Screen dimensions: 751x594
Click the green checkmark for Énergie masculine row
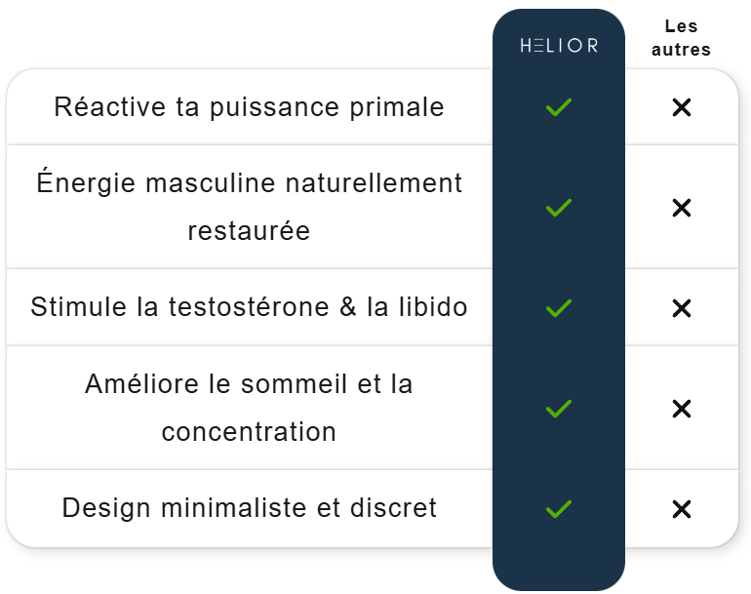[x=559, y=208]
